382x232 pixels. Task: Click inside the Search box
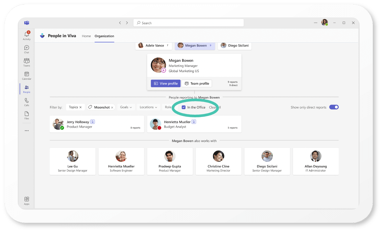pyautogui.click(x=189, y=23)
